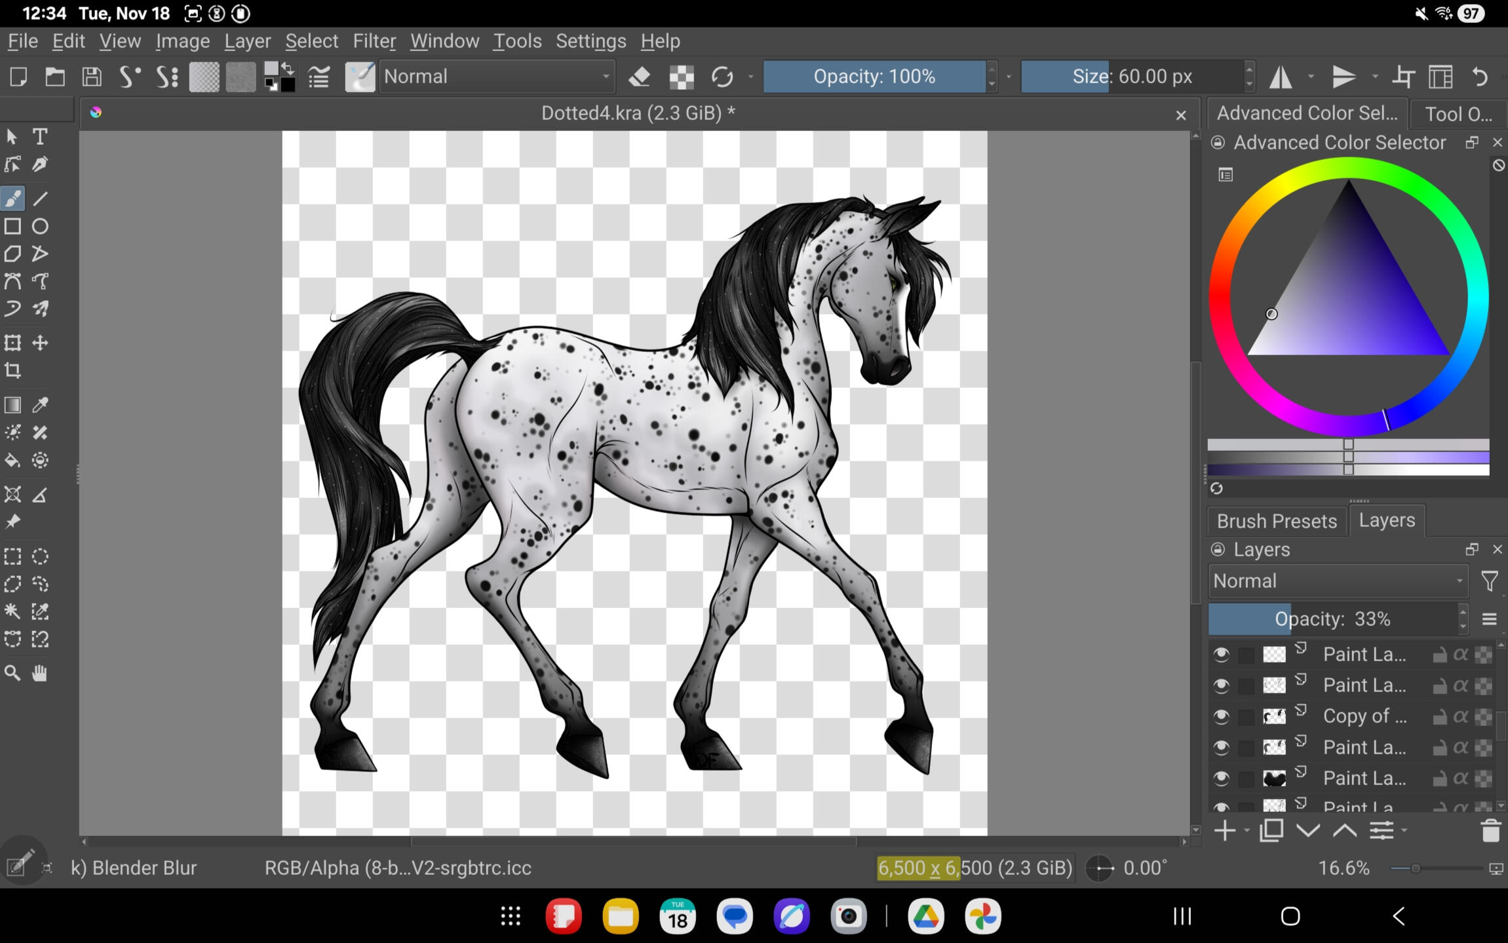Activate the Zoom magnifier tool
This screenshot has width=1508, height=943.
[x=12, y=673]
